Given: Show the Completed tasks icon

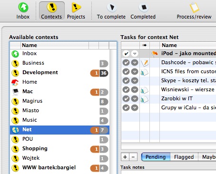Looking at the screenshot, I should (144, 8).
